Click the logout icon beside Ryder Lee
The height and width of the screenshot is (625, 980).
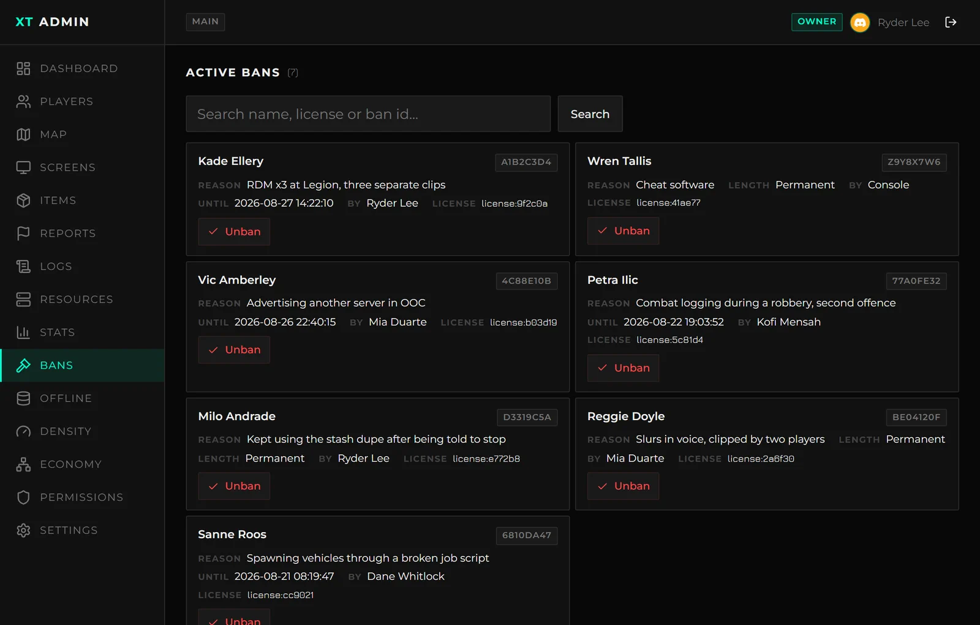951,22
